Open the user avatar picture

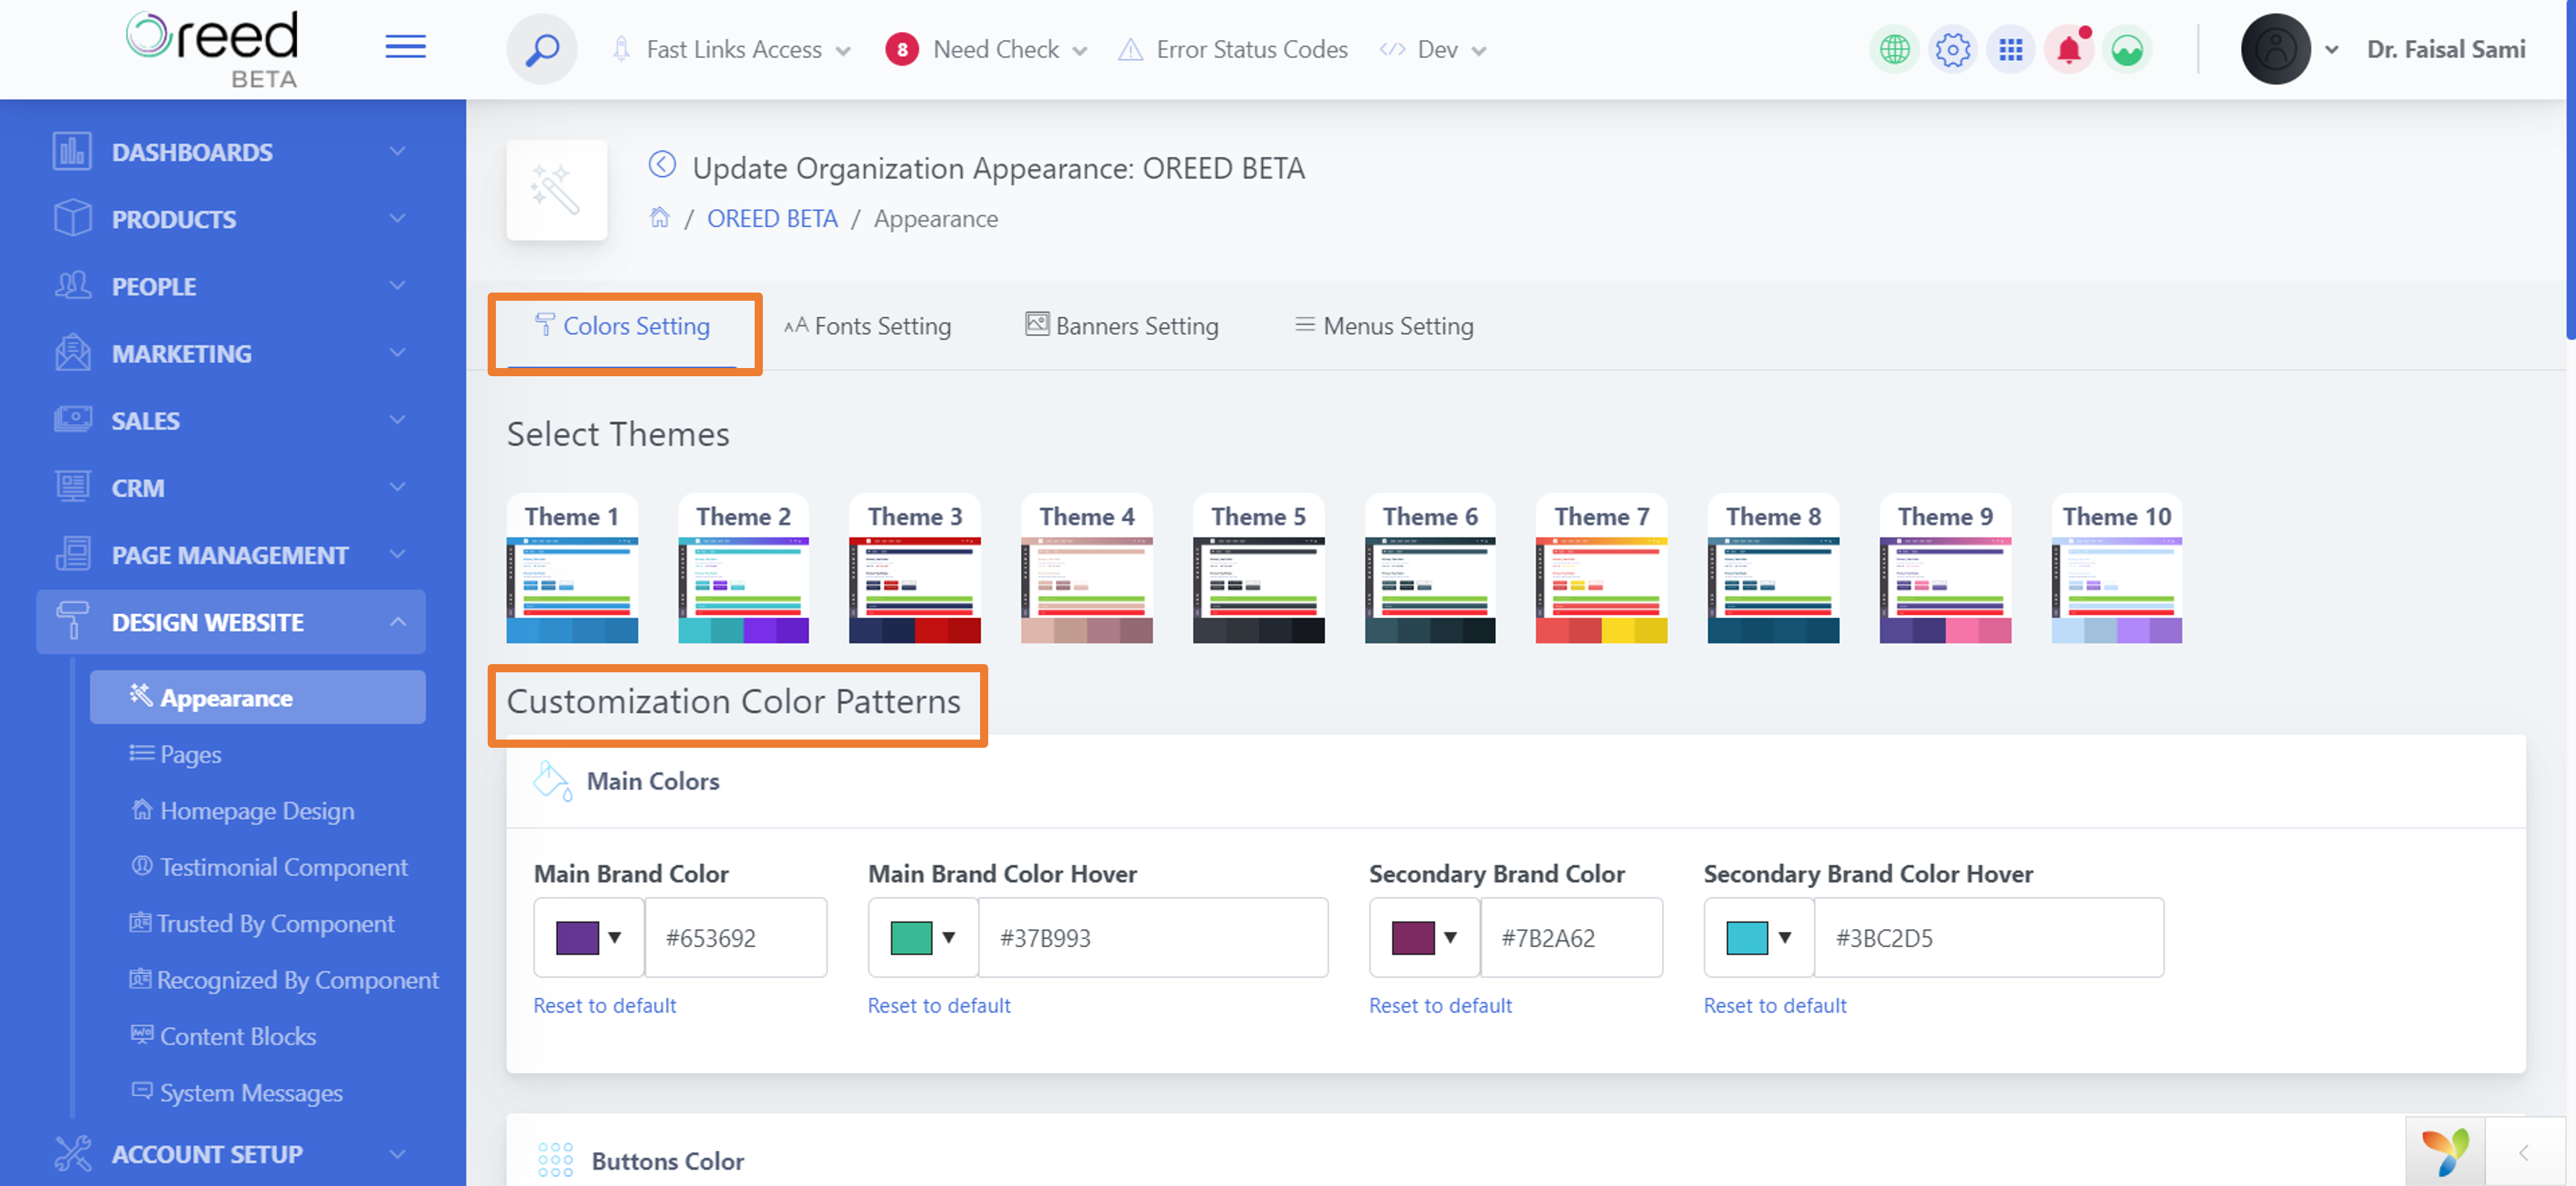tap(2275, 49)
